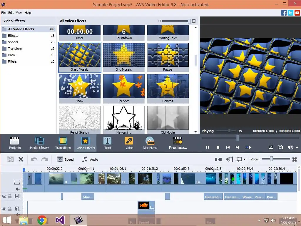Click the Produce button
Image resolution: width=301 pixels, height=226 pixels.
tap(178, 143)
